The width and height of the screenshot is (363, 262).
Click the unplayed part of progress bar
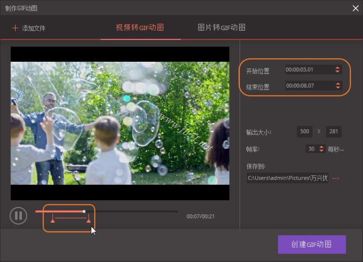132,211
